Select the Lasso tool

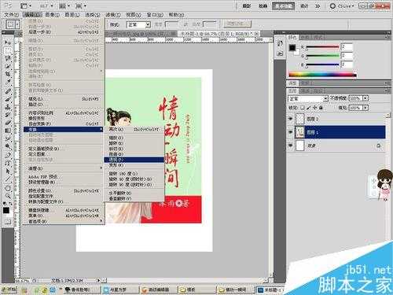coord(8,58)
